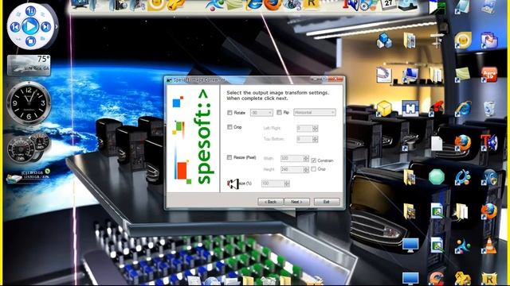Image resolution: width=510 pixels, height=286 pixels.
Task: Open the yellow R icon in top dock
Action: 311,4
